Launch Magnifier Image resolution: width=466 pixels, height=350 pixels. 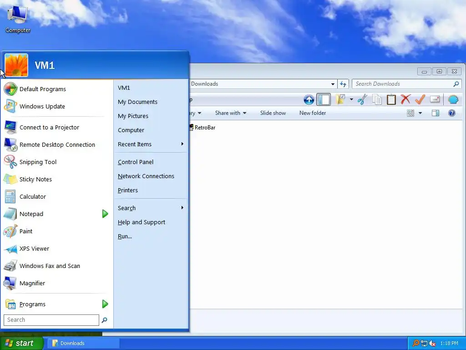click(56, 283)
